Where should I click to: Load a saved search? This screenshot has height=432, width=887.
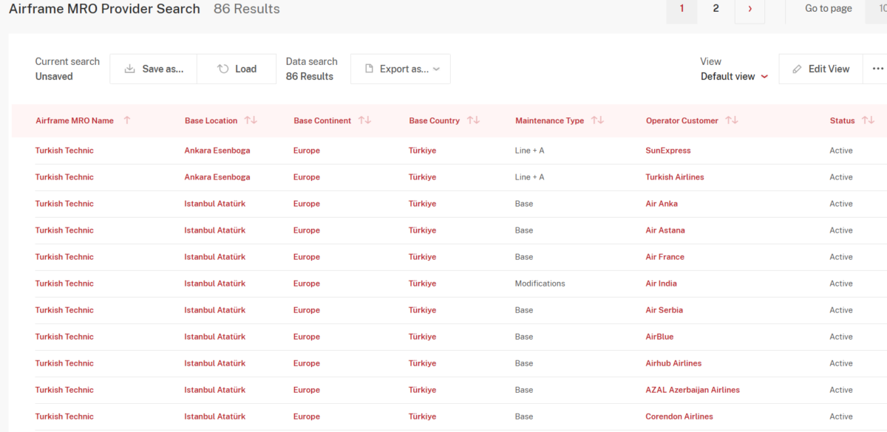coord(237,69)
